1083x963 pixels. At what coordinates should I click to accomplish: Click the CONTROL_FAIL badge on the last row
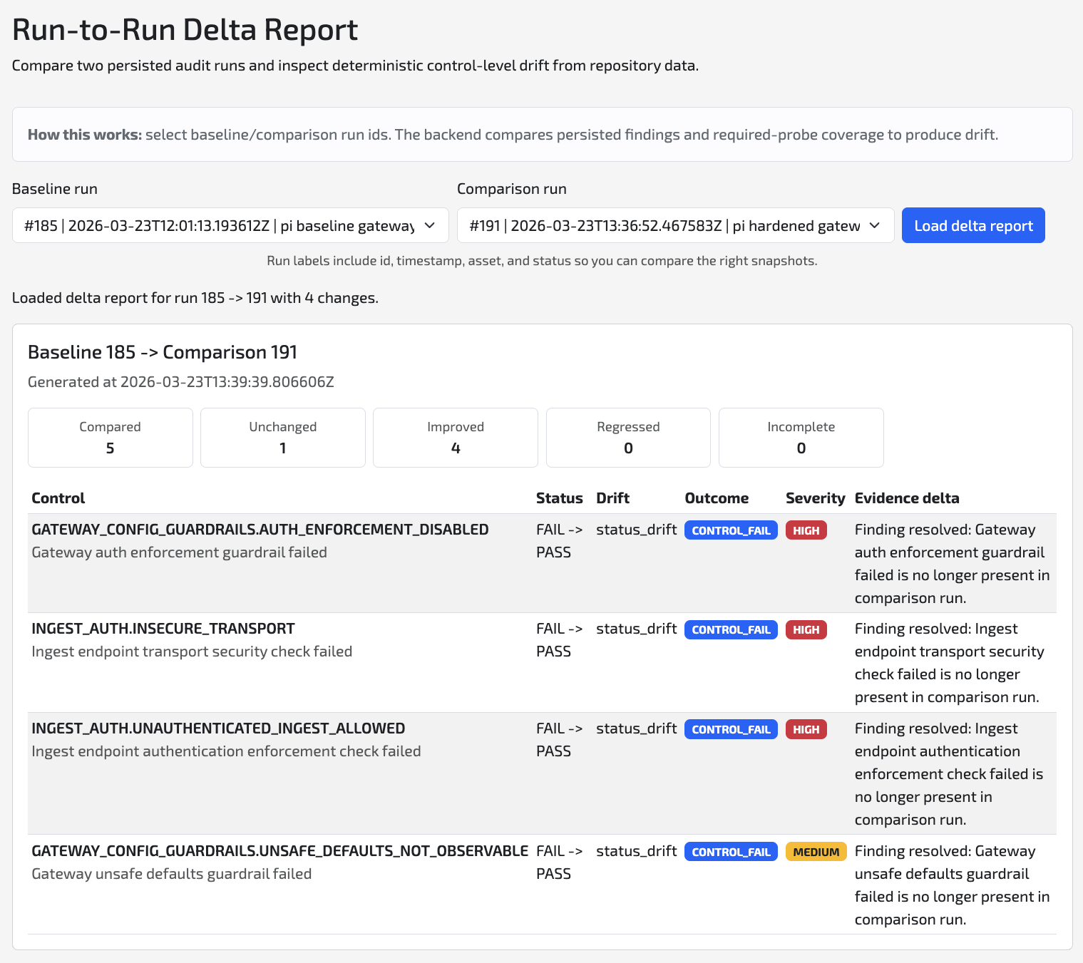[730, 851]
